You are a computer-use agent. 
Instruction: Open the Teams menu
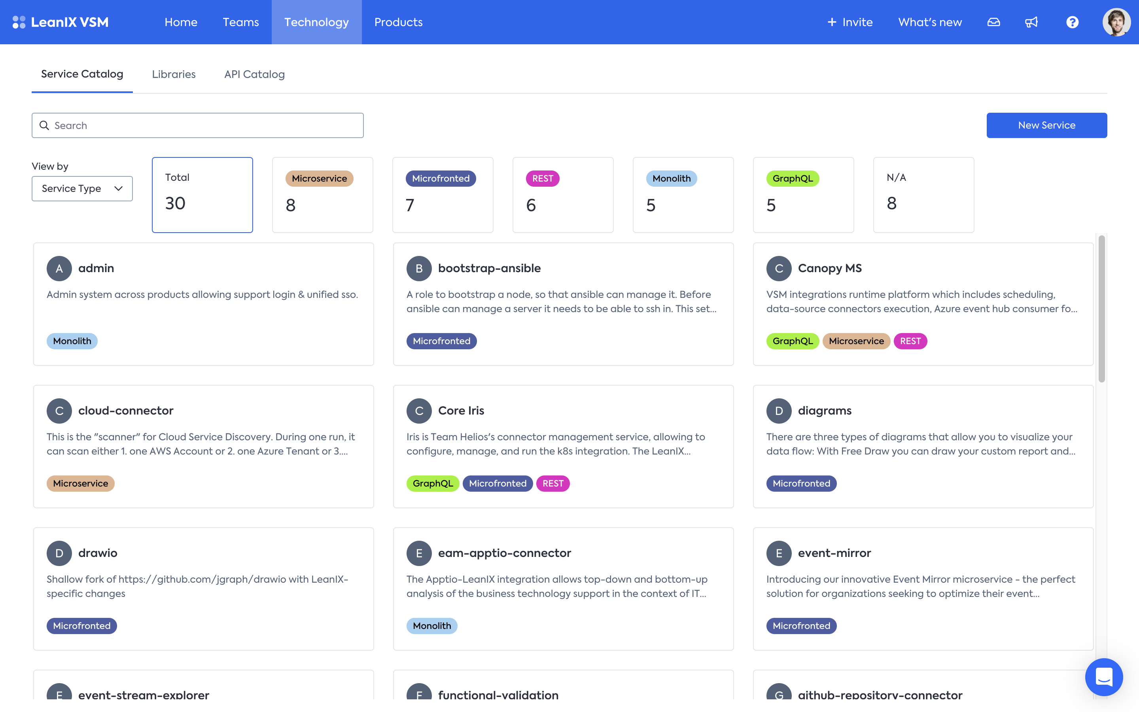[240, 22]
